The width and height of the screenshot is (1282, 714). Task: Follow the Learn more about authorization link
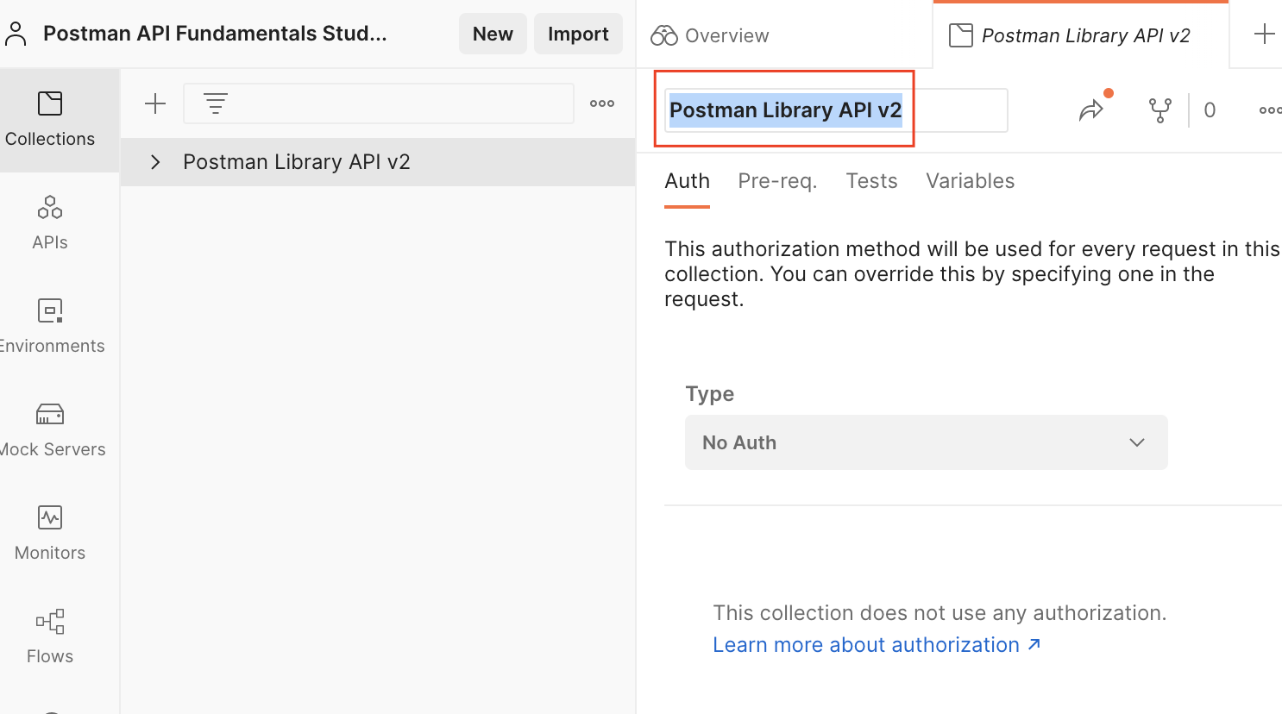tap(866, 644)
